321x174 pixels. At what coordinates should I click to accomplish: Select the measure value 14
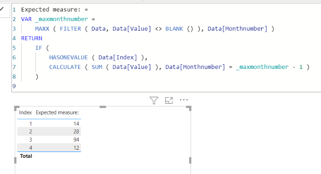[x=76, y=124]
